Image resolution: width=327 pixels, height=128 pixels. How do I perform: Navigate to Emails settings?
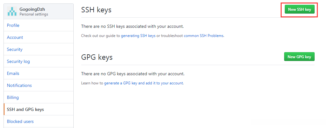[x=13, y=73]
